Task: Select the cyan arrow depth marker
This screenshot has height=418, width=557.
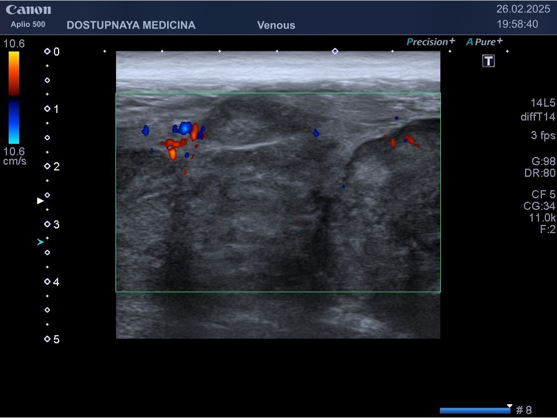Action: pyautogui.click(x=40, y=242)
